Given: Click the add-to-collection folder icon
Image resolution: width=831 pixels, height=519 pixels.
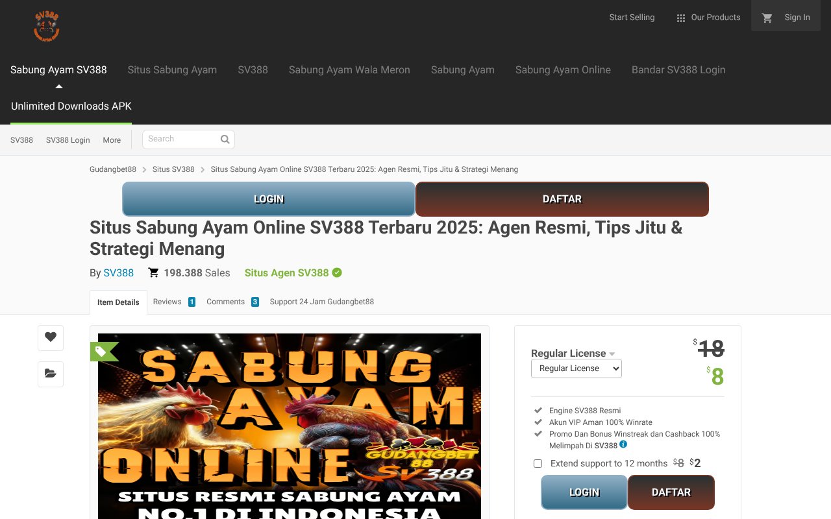Looking at the screenshot, I should point(51,374).
